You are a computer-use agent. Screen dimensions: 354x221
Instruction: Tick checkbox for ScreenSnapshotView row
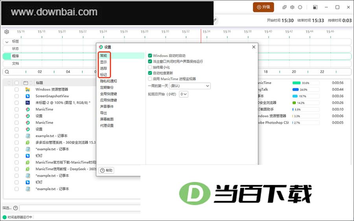pos(17,96)
